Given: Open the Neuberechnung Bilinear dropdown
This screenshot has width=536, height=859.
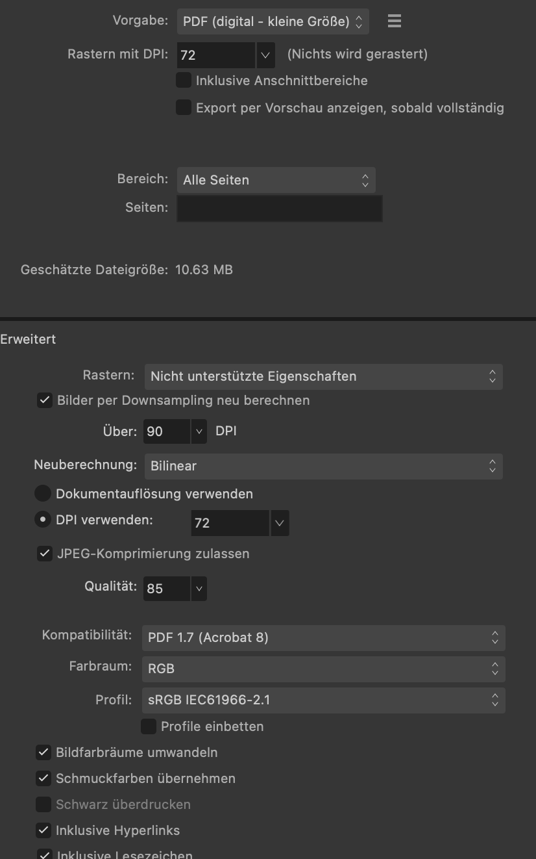Looking at the screenshot, I should [323, 466].
